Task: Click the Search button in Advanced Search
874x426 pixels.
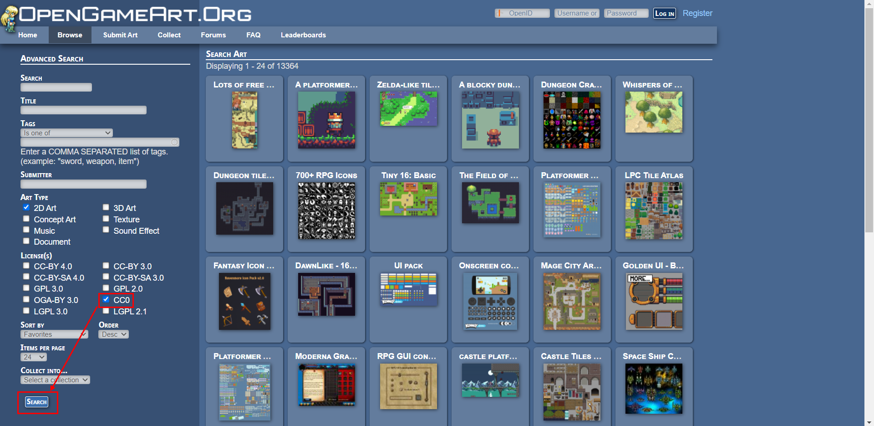Action: tap(36, 402)
